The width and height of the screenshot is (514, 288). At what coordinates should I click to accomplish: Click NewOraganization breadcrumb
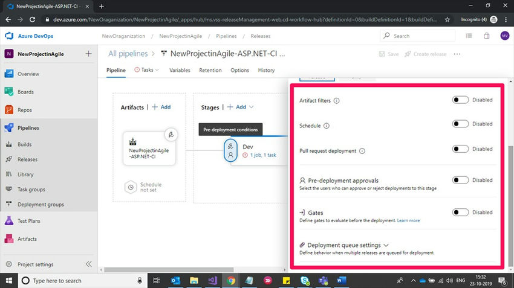(123, 36)
